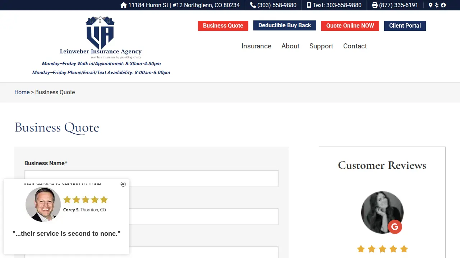Click the Google badge on reviewer photo

[x=395, y=227]
